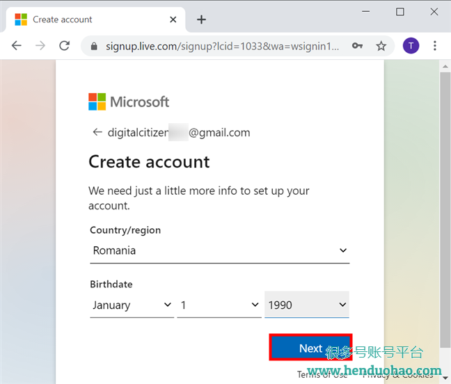Bookmark this page with the star icon
Image resolution: width=451 pixels, height=384 pixels.
381,46
